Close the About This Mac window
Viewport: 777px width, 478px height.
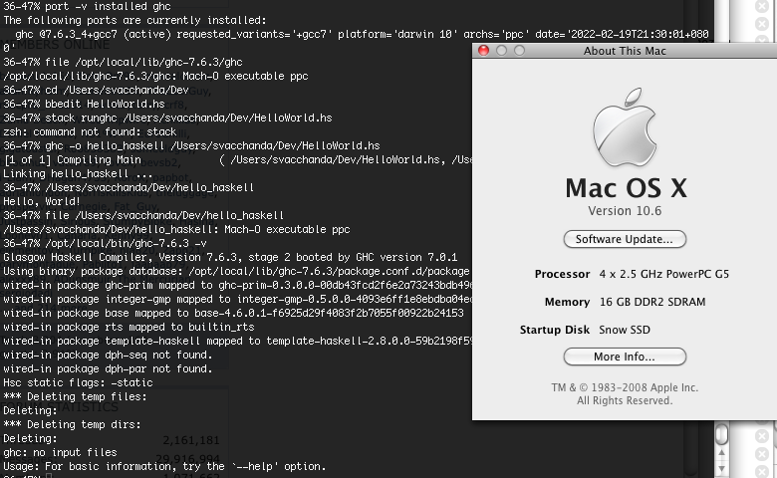click(484, 51)
